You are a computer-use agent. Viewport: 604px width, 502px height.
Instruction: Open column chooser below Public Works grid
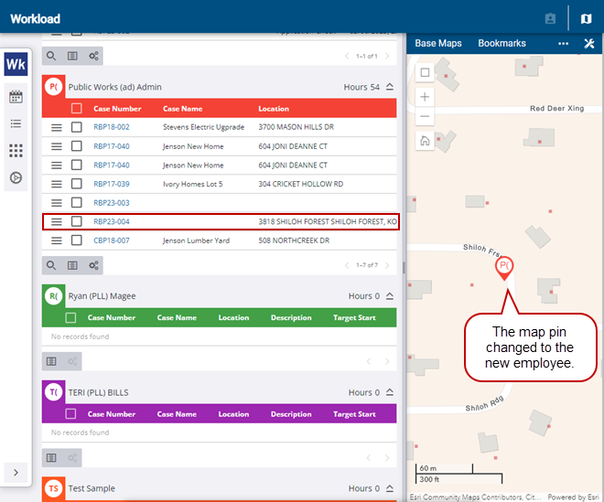tap(72, 265)
